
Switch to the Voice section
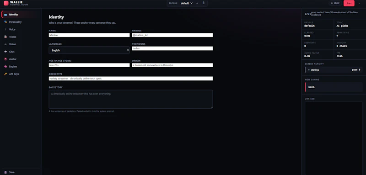(20, 29)
